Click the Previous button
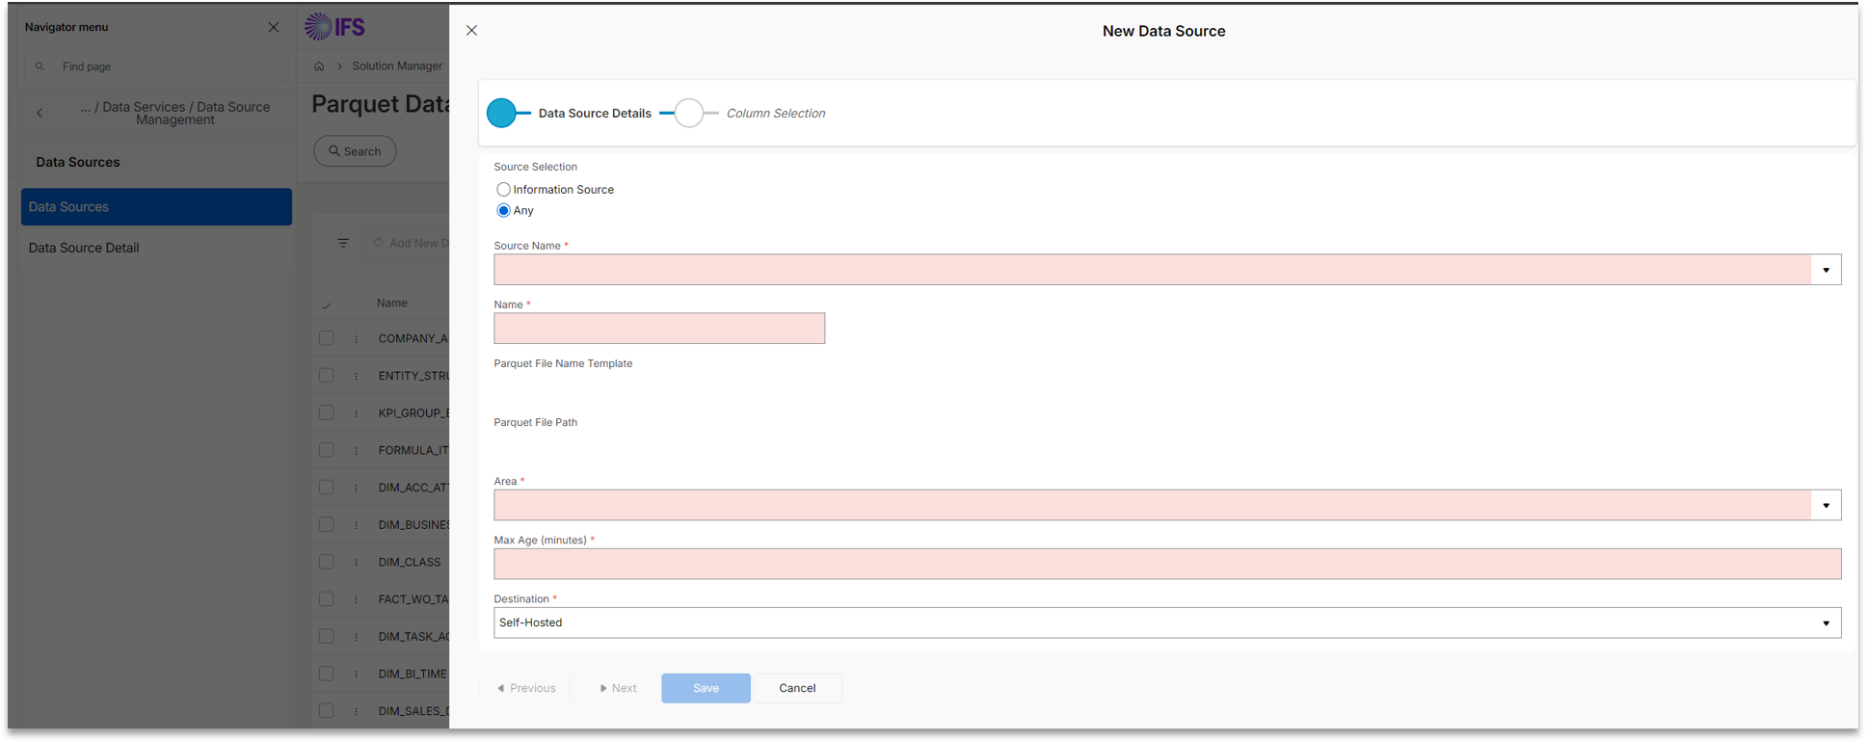The height and width of the screenshot is (742, 1866). pos(525,688)
